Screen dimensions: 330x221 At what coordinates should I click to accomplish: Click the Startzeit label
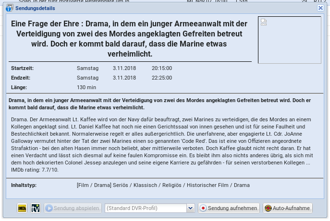22,68
